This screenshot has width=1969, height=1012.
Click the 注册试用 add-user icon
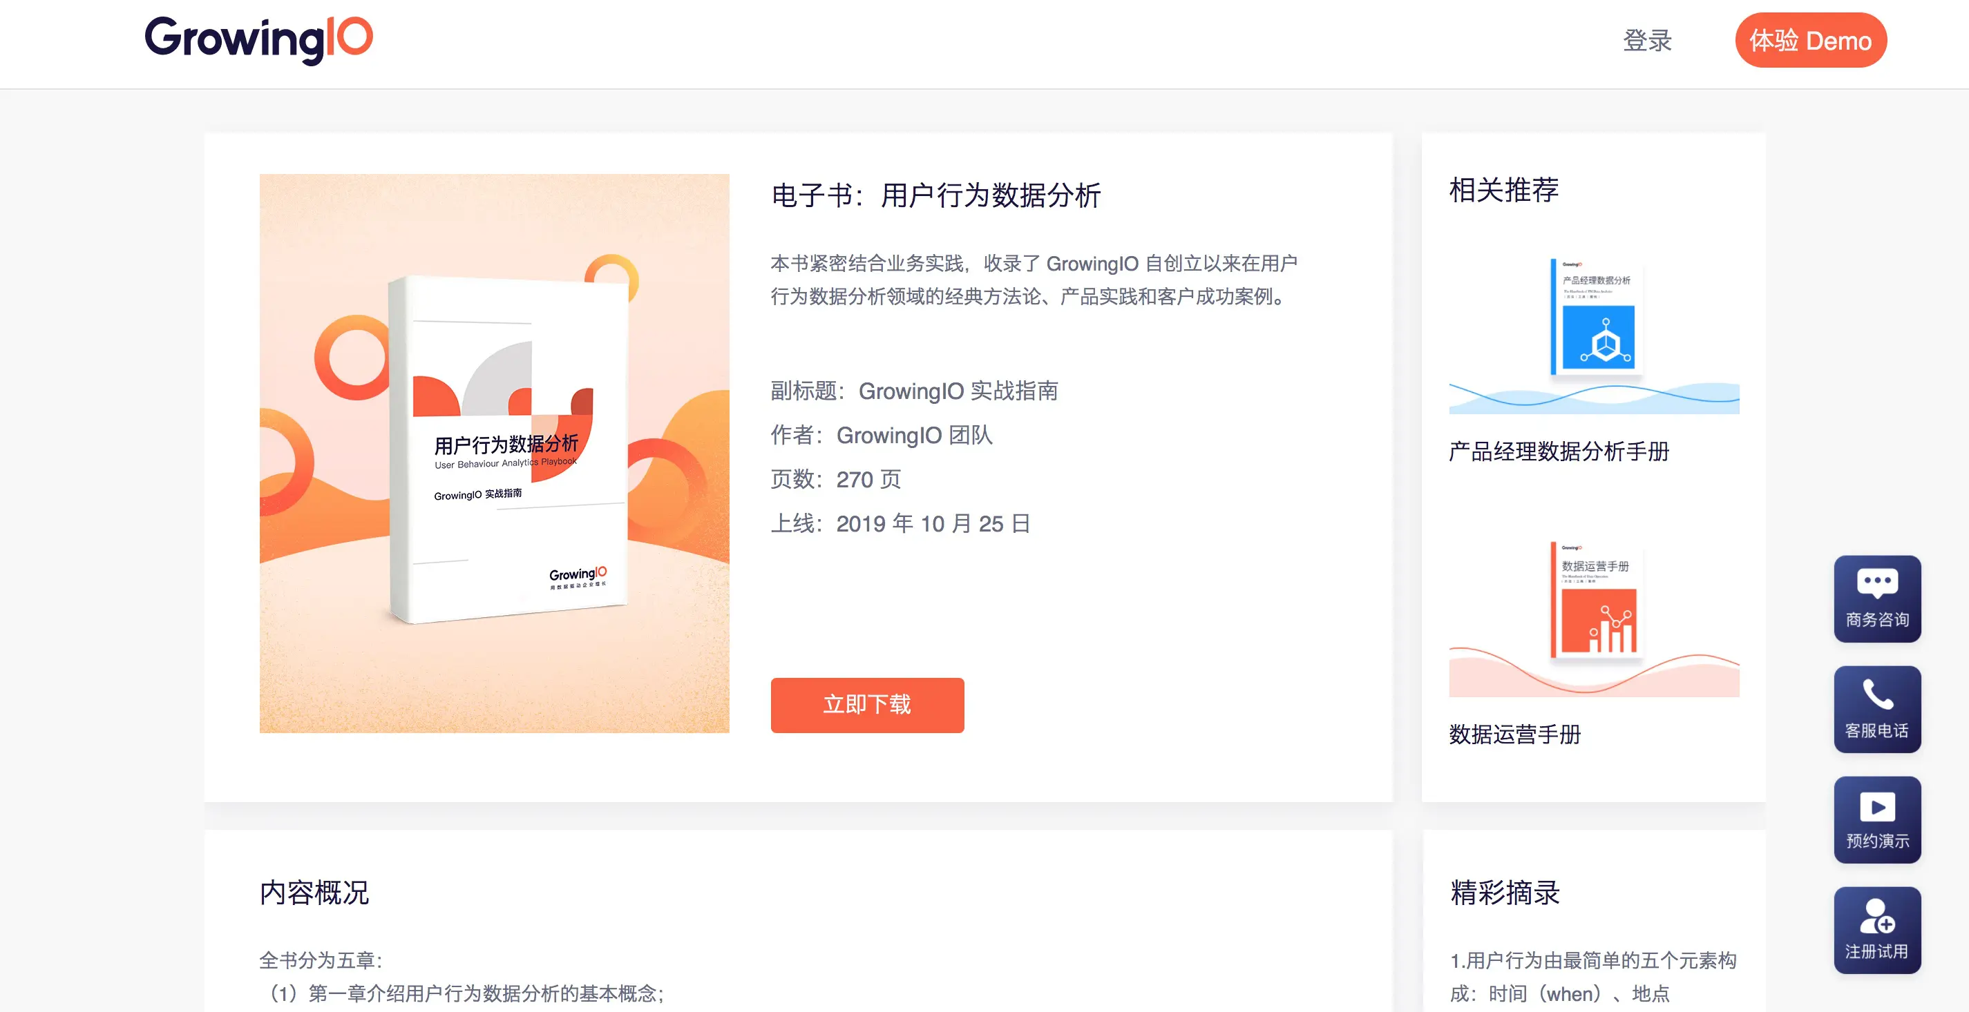click(x=1876, y=931)
